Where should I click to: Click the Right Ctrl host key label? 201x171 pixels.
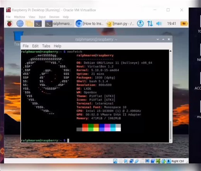(x=177, y=161)
